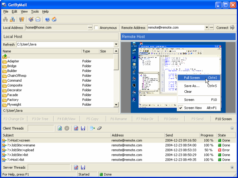Expand the local path C:\User\Java dropdown
The height and width of the screenshot is (178, 238).
tap(116, 44)
